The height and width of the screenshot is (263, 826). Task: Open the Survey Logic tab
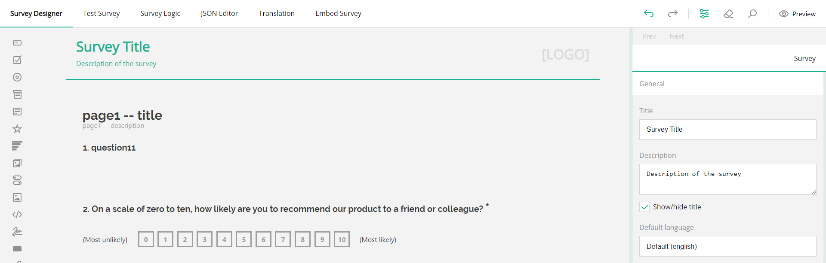point(160,13)
